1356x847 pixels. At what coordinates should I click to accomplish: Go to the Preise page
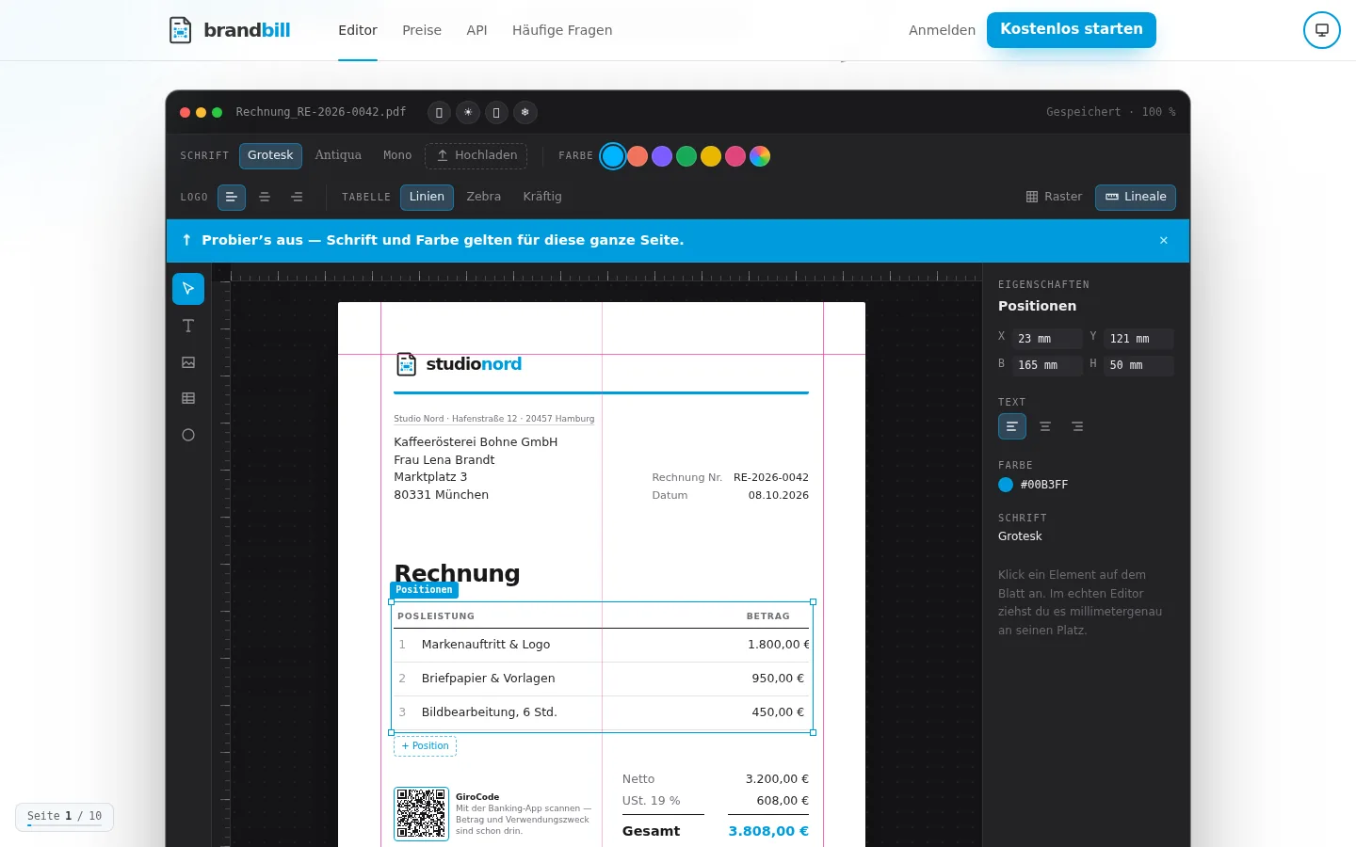pos(422,30)
